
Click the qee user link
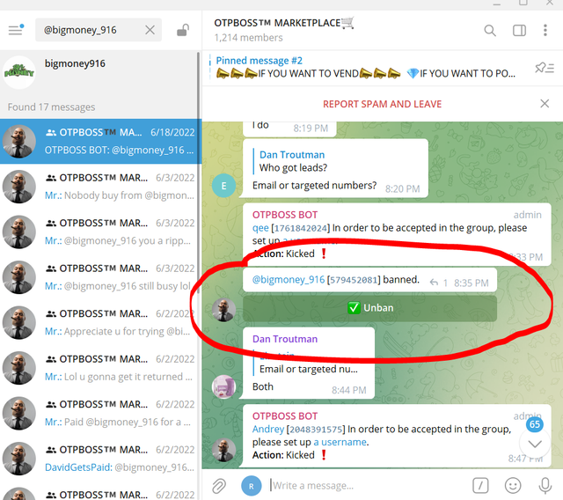pyautogui.click(x=260, y=228)
